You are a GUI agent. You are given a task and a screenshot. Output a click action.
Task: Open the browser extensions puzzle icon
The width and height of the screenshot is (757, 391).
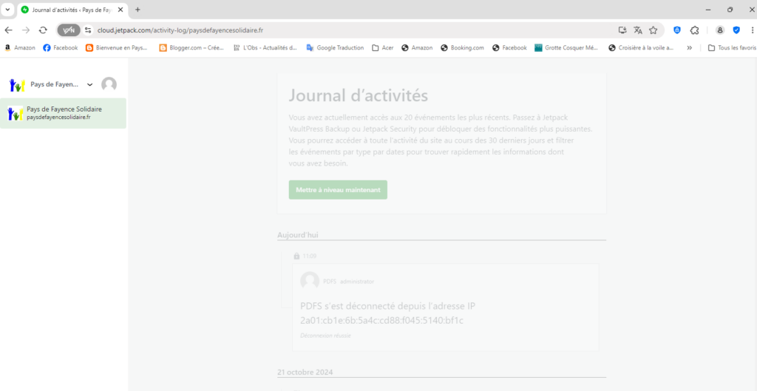(x=694, y=30)
